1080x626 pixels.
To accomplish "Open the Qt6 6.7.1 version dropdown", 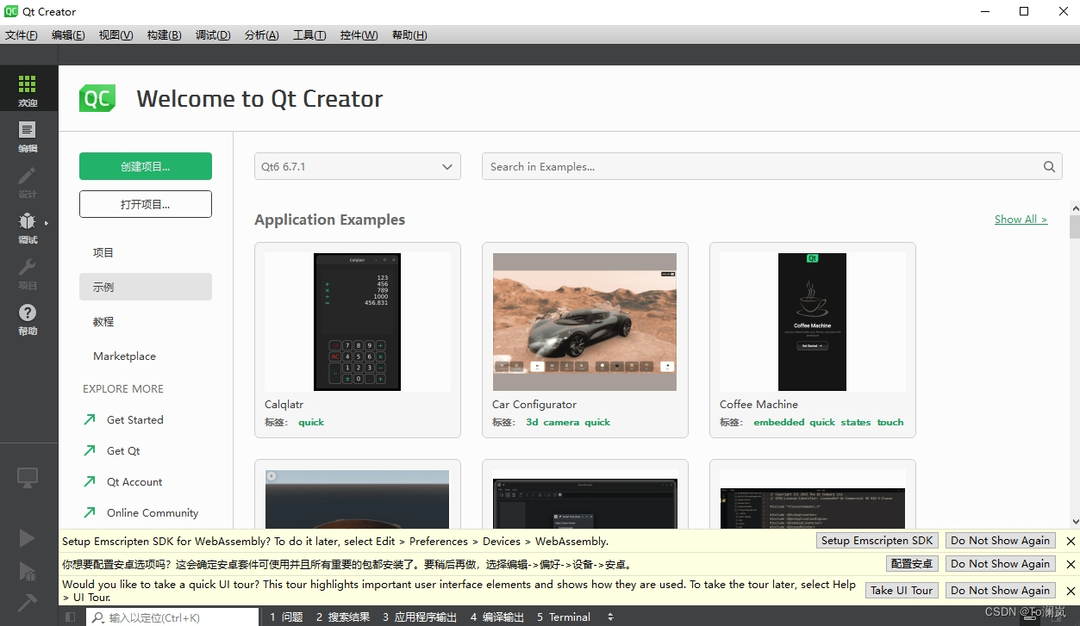I will pos(358,167).
